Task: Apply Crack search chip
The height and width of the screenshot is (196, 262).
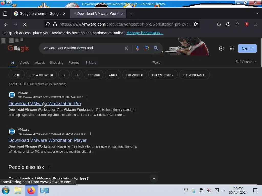Action: point(113,75)
